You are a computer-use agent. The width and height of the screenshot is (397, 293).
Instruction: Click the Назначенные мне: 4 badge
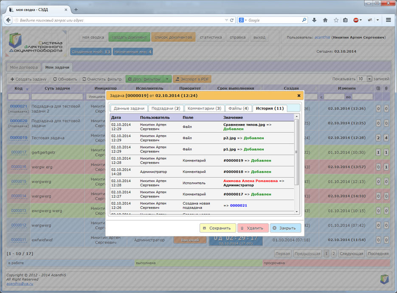[x=132, y=52]
